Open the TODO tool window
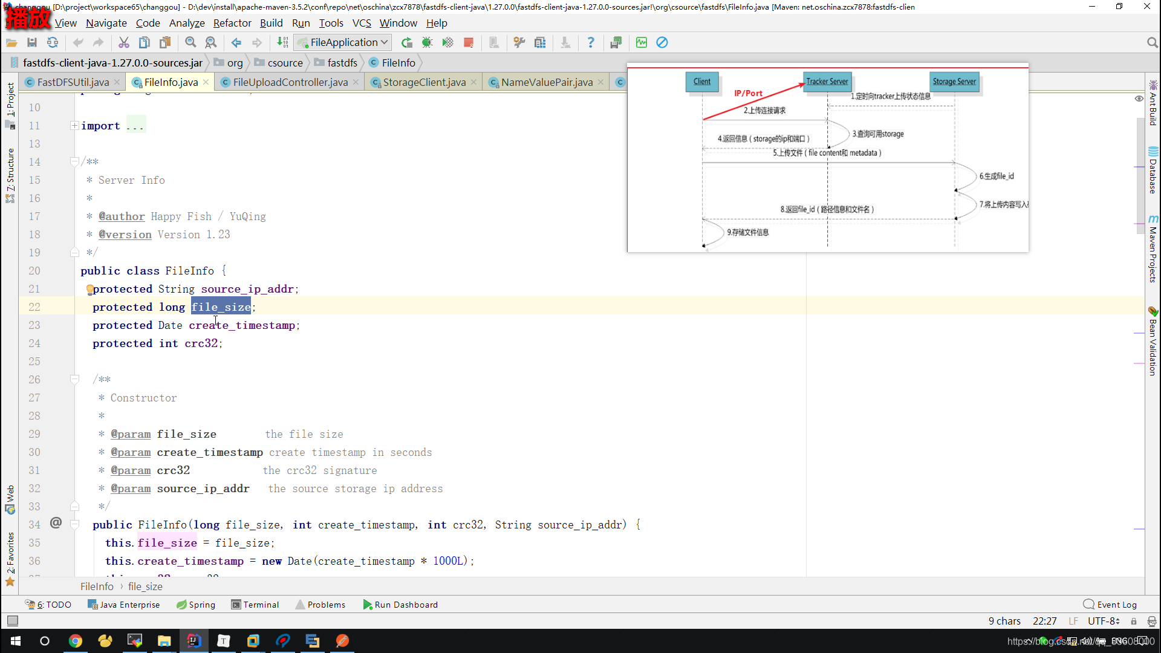 click(48, 605)
